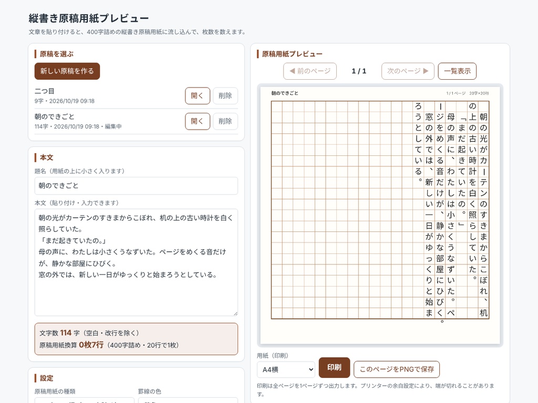
Task: Click このページをPNGで保存 button
Action: 397,369
